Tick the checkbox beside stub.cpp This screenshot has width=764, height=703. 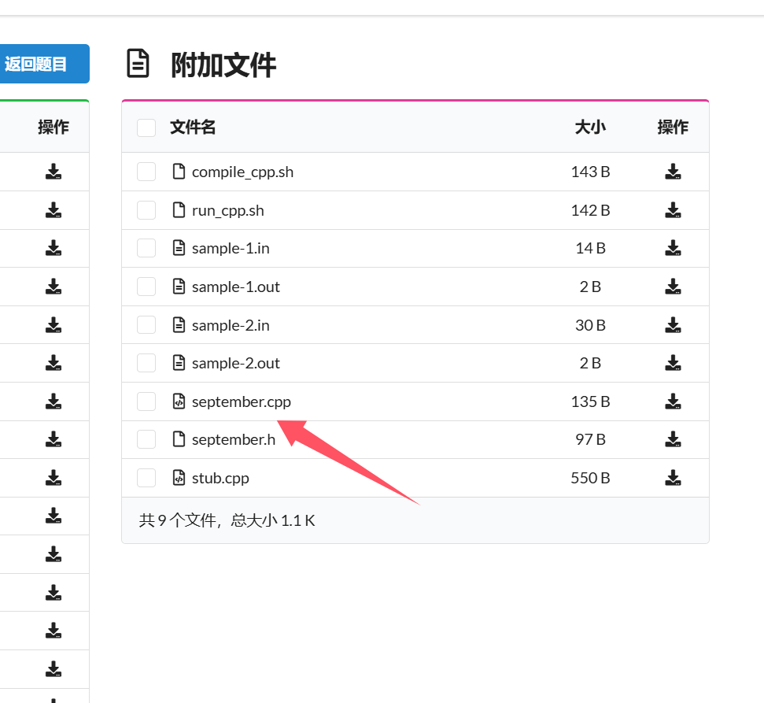coord(146,478)
